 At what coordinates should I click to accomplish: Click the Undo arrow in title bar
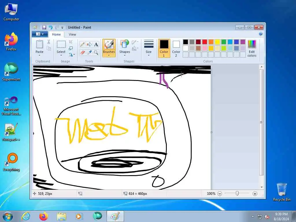click(x=50, y=27)
